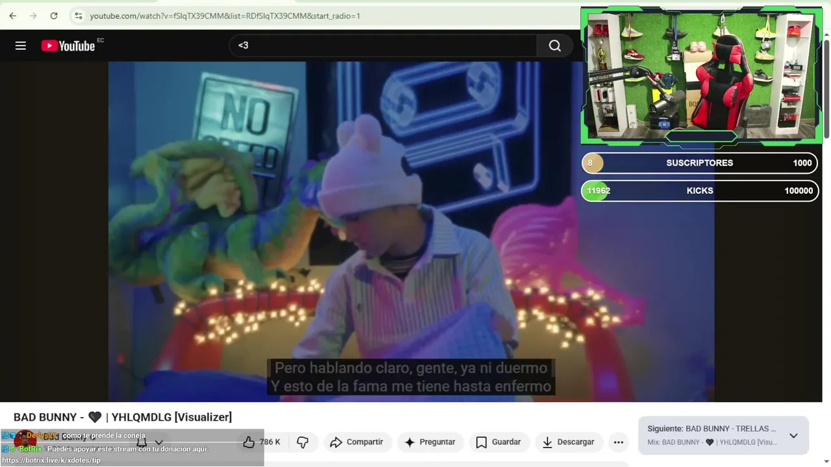
Task: Open the YouTube hamburger guide menu
Action: (x=21, y=45)
